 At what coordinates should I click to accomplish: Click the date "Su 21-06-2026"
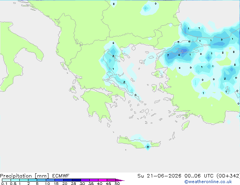pos(159,176)
